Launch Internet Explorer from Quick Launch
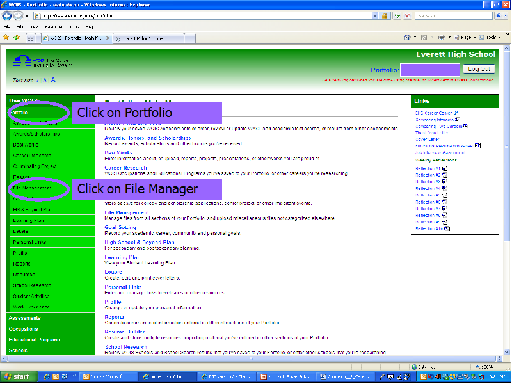 [x=47, y=377]
